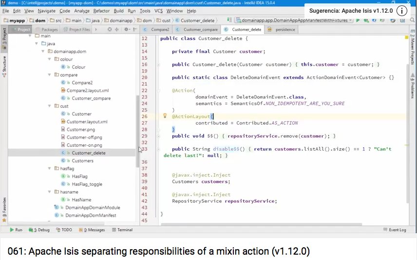The width and height of the screenshot is (417, 260).
Task: Show more Project view tabs with the chevron
Action: click(x=96, y=29)
